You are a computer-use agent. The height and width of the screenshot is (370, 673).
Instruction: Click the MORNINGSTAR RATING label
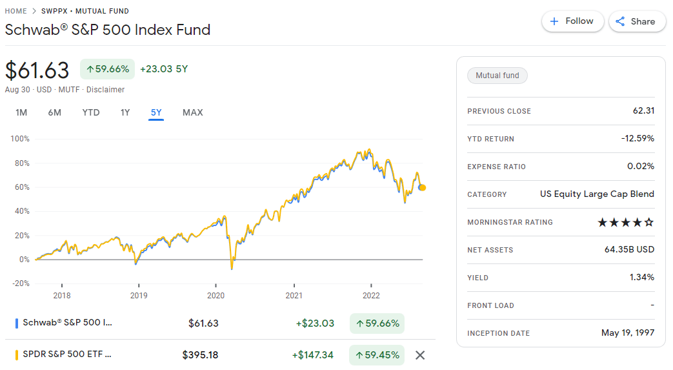pos(510,222)
